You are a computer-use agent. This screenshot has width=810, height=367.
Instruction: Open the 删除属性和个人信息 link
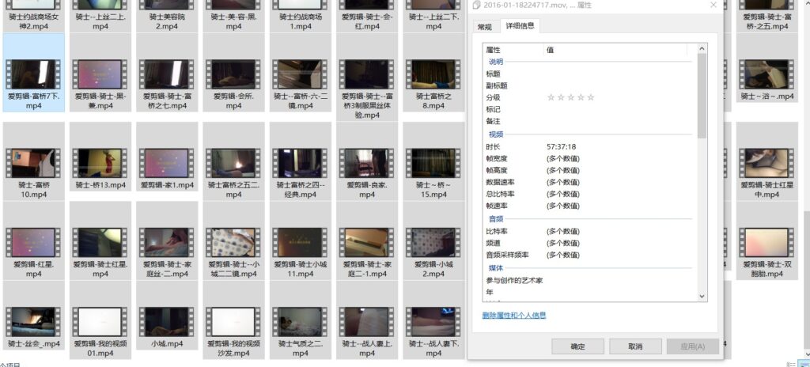513,316
